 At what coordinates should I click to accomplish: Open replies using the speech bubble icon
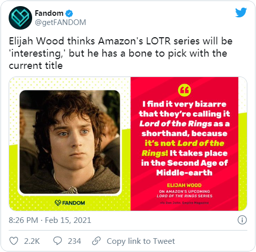pos(58,241)
